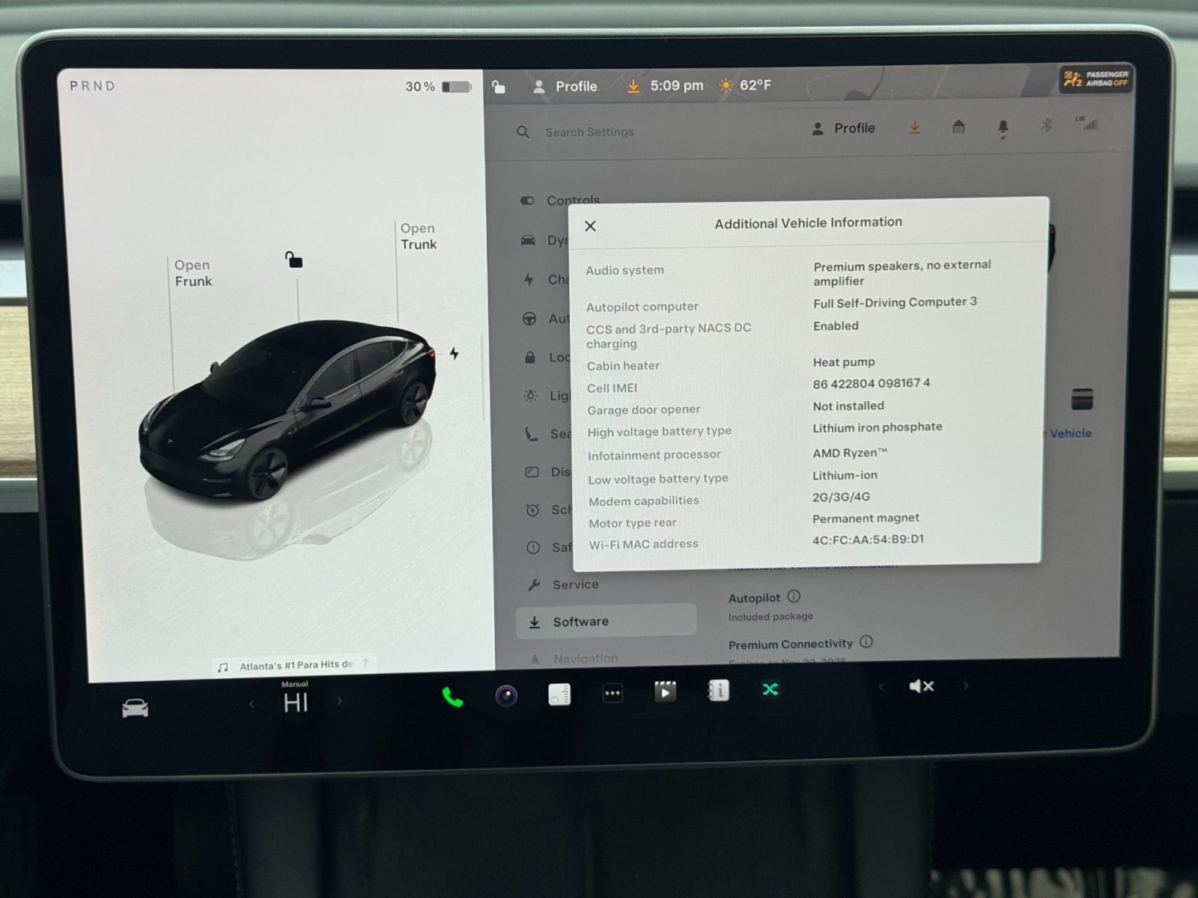Click the Bluetooth icon in settings header
The image size is (1198, 898).
click(1046, 125)
